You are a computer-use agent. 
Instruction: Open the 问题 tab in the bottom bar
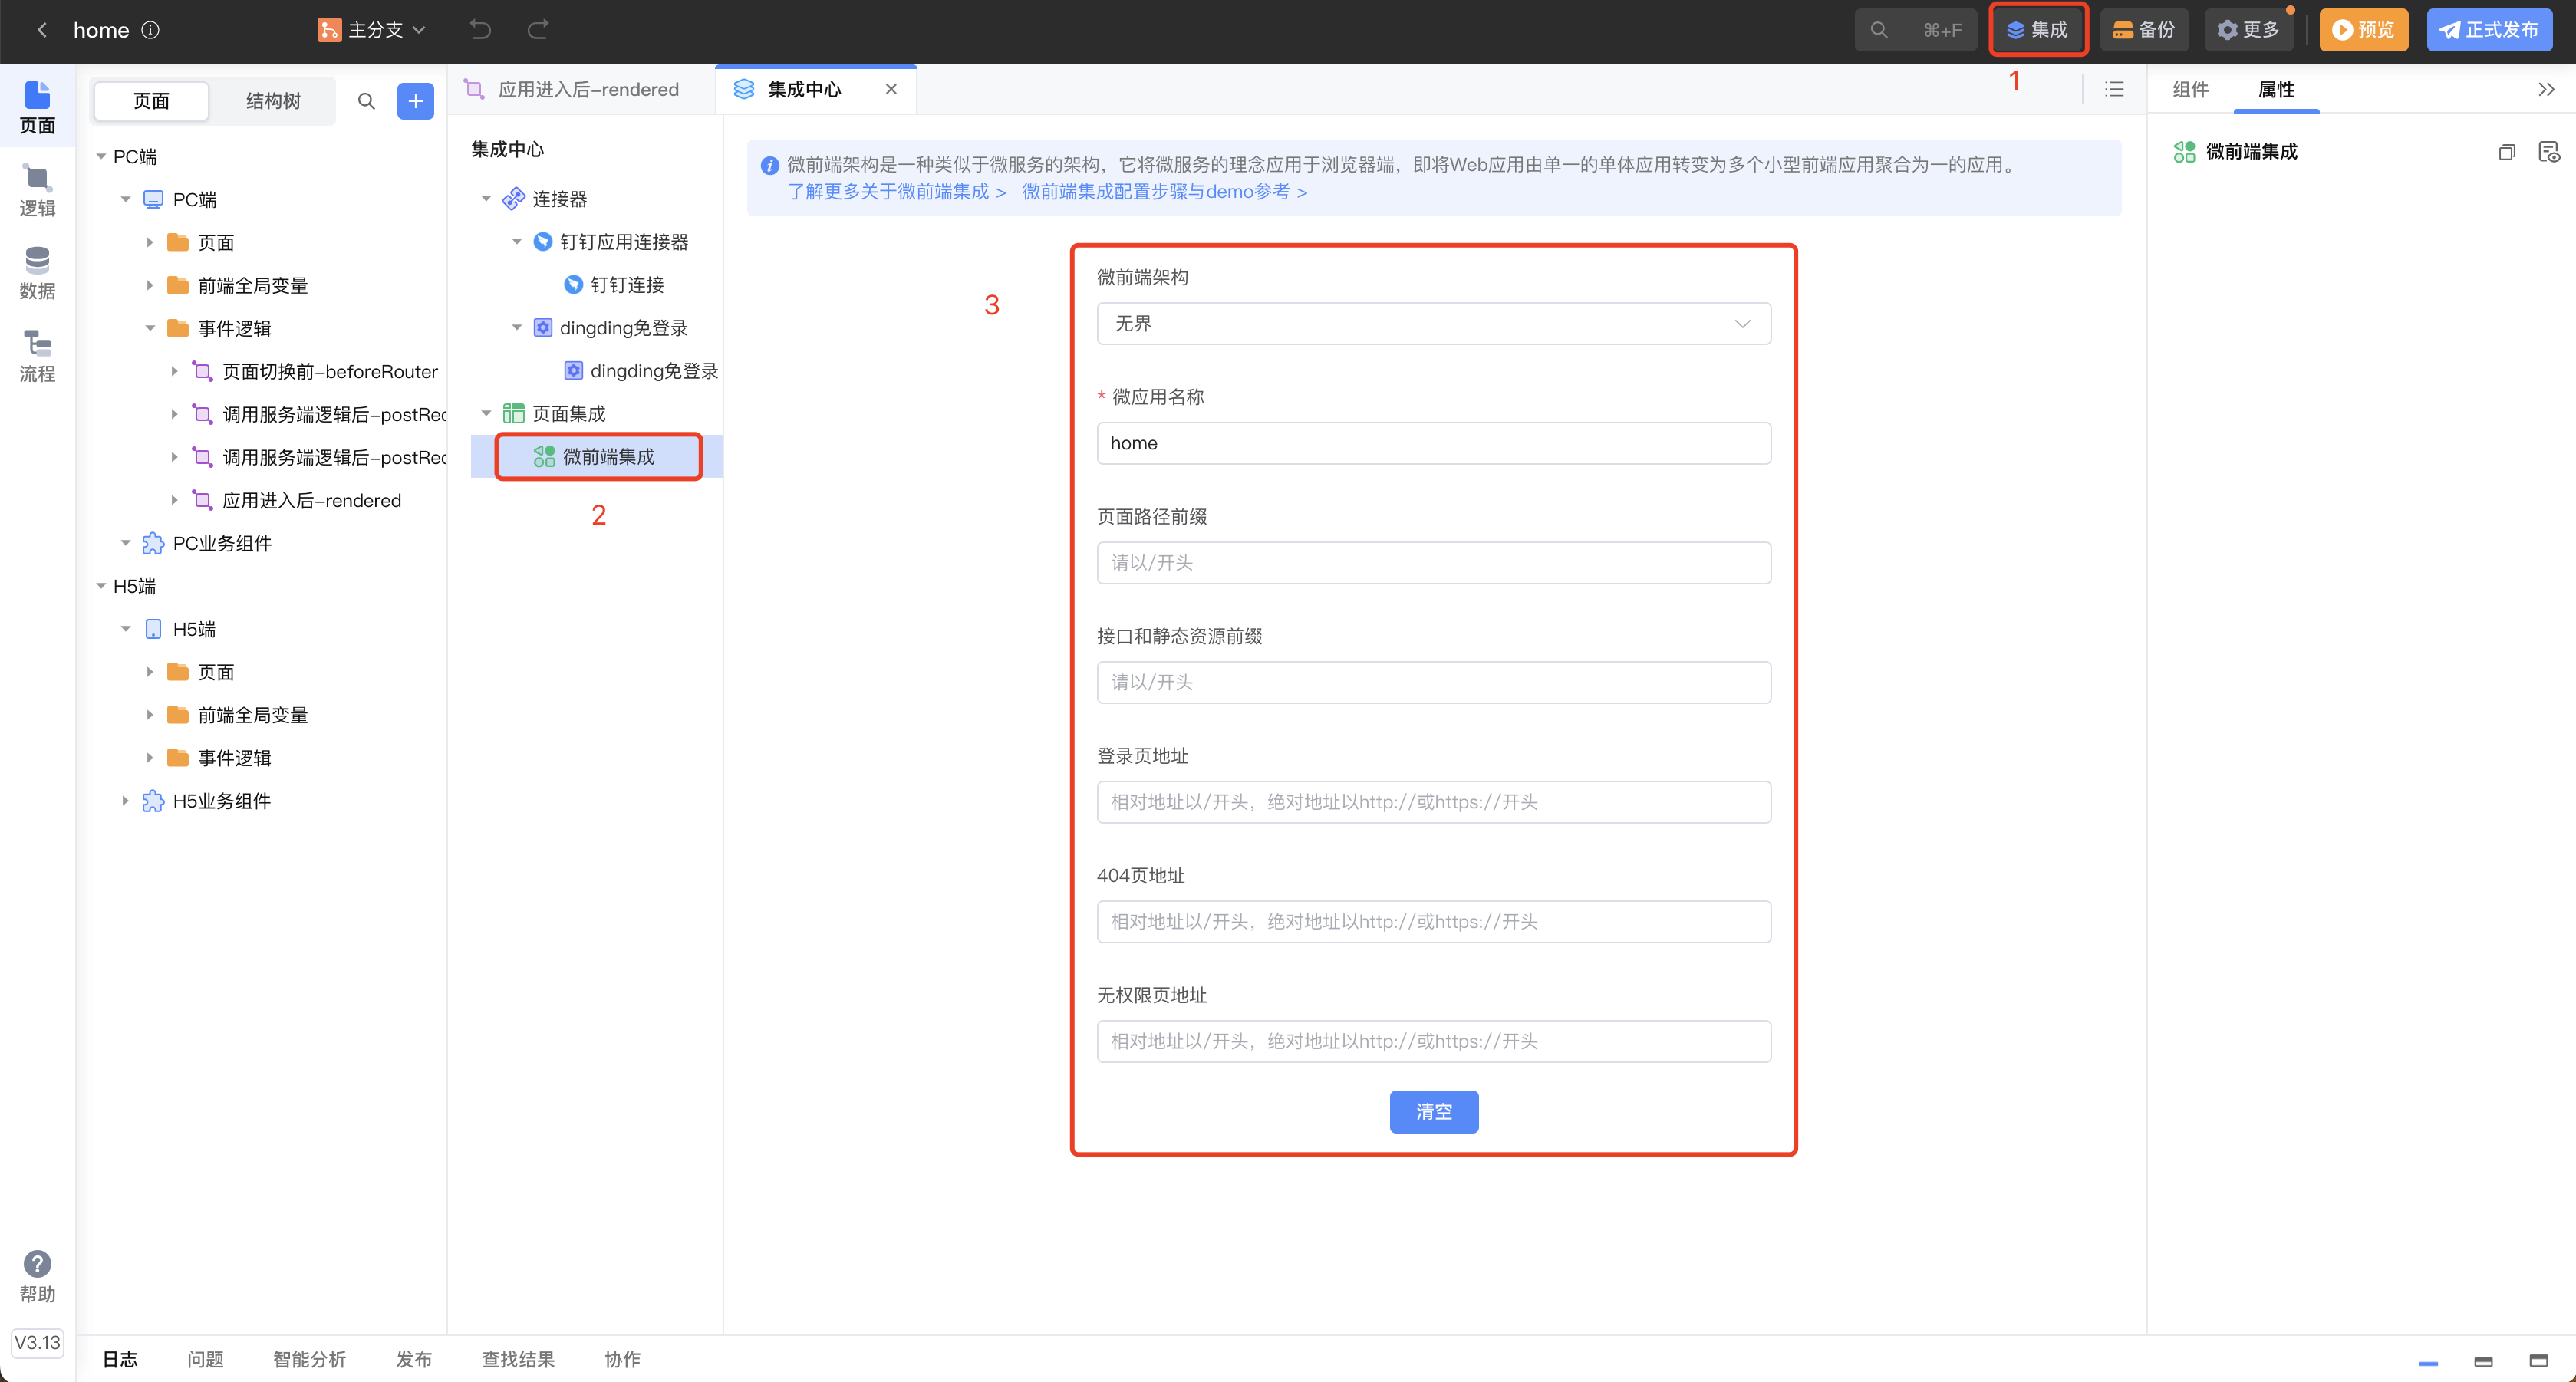click(205, 1359)
